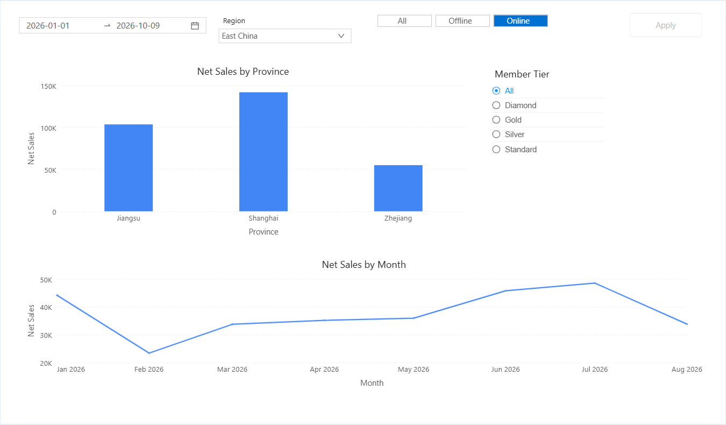Click the Jan 2026 axis label
Image resolution: width=726 pixels, height=425 pixels.
click(x=71, y=370)
